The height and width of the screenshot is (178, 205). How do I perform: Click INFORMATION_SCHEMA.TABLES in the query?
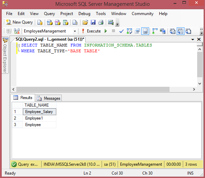pyautogui.click(x=118, y=45)
